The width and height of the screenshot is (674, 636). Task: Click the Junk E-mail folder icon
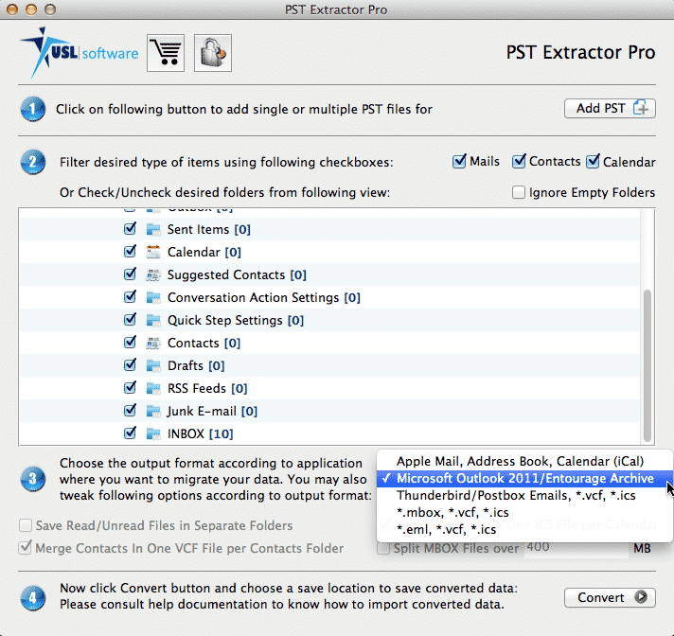(153, 412)
